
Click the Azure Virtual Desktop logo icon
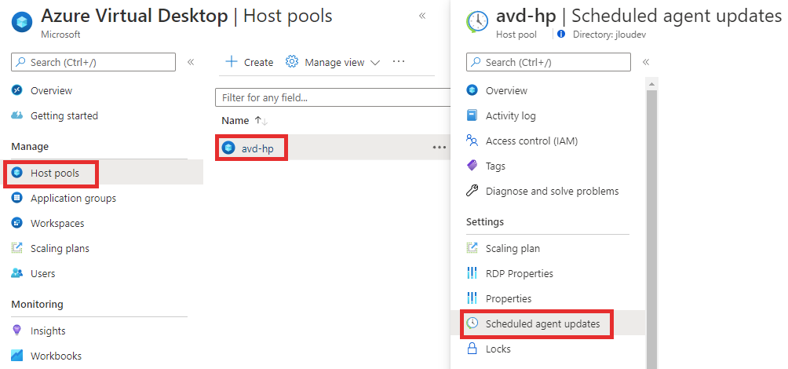pyautogui.click(x=22, y=21)
